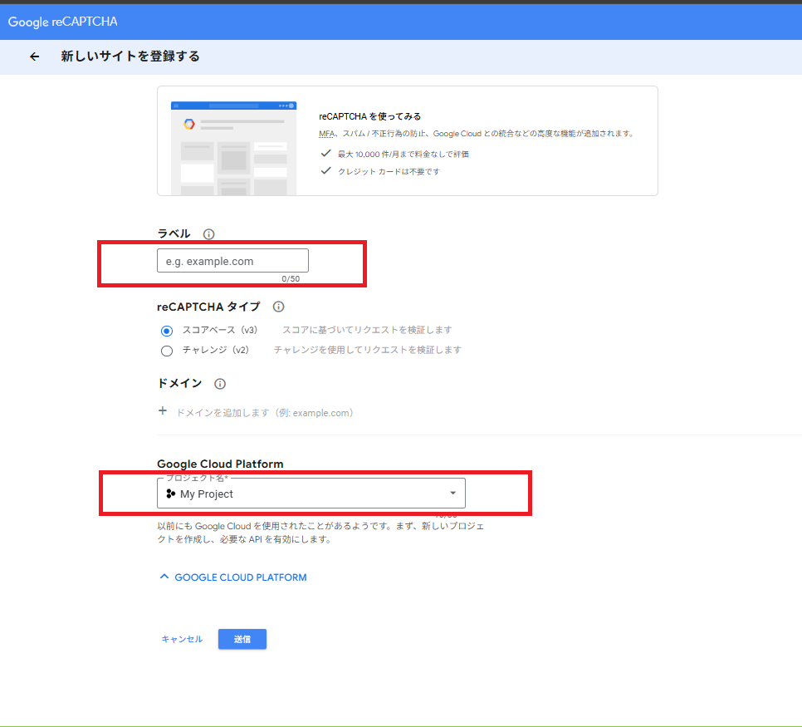Focus the ラベル text field
The height and width of the screenshot is (727, 802).
tap(232, 261)
